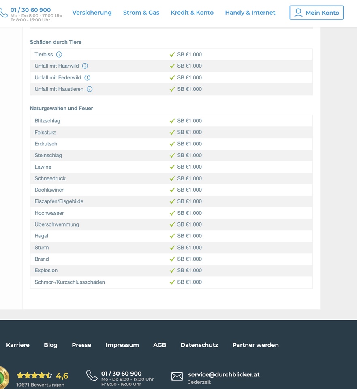Show info for Unfall mit Haustieren
This screenshot has width=357, height=389.
pos(90,89)
